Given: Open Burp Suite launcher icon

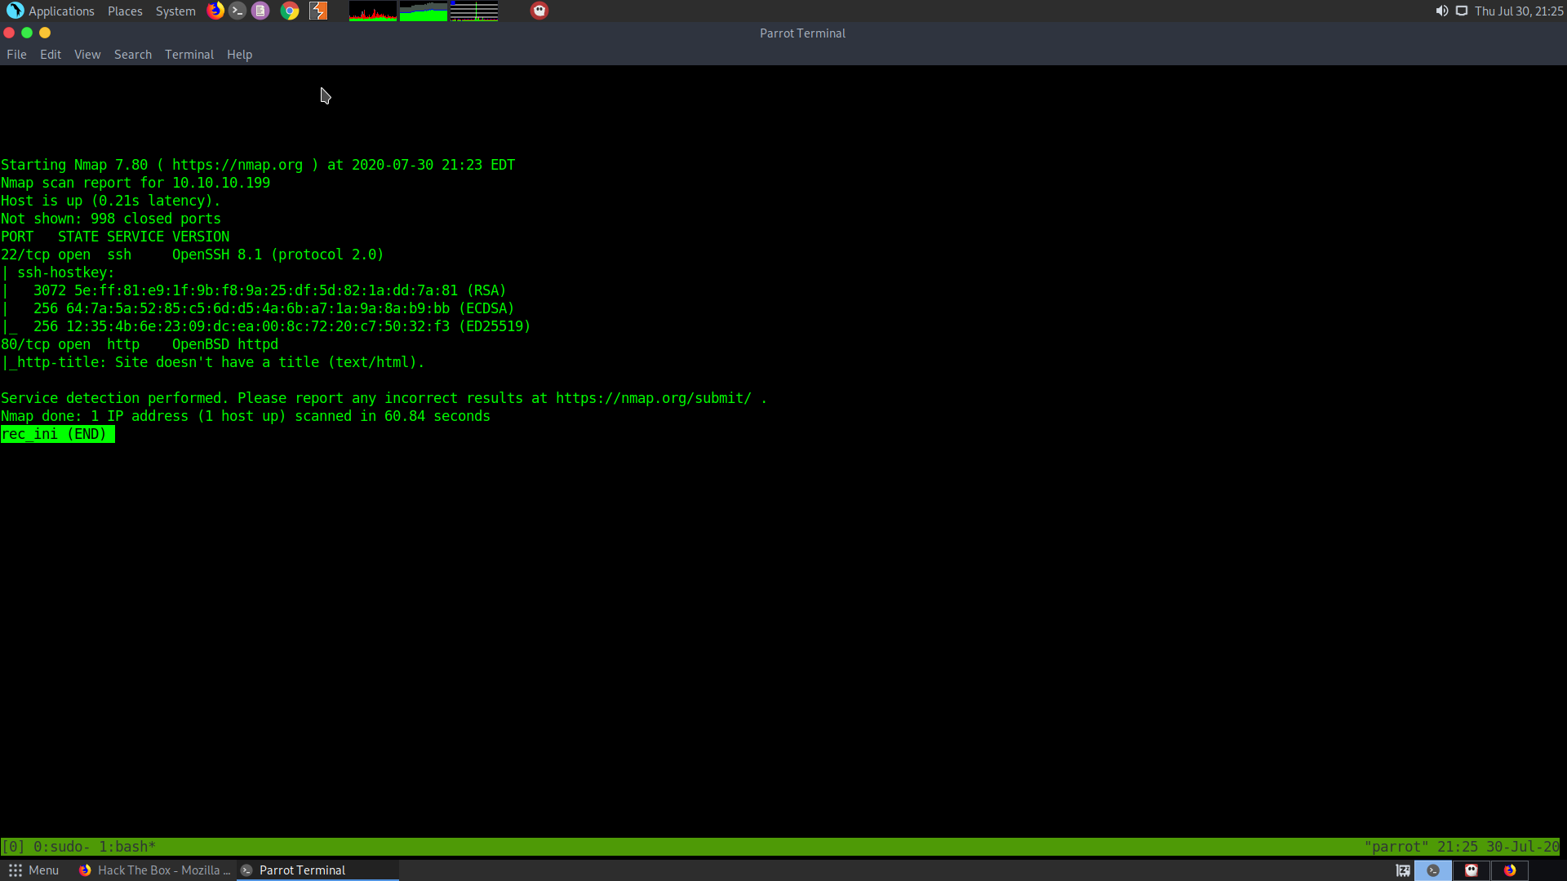Looking at the screenshot, I should pyautogui.click(x=318, y=11).
